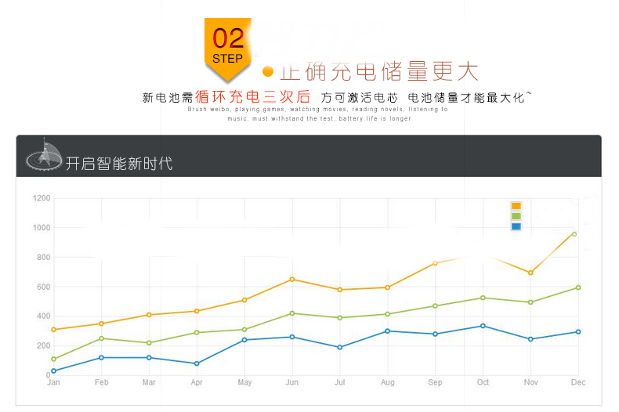This screenshot has width=619, height=412.
Task: Click the blue line data point at Mar
Action: 149,357
